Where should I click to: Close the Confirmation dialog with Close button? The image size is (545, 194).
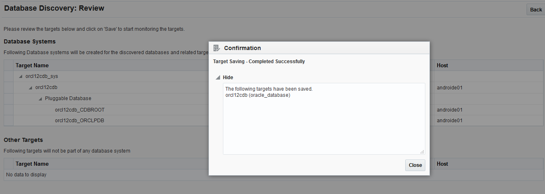[x=415, y=165]
